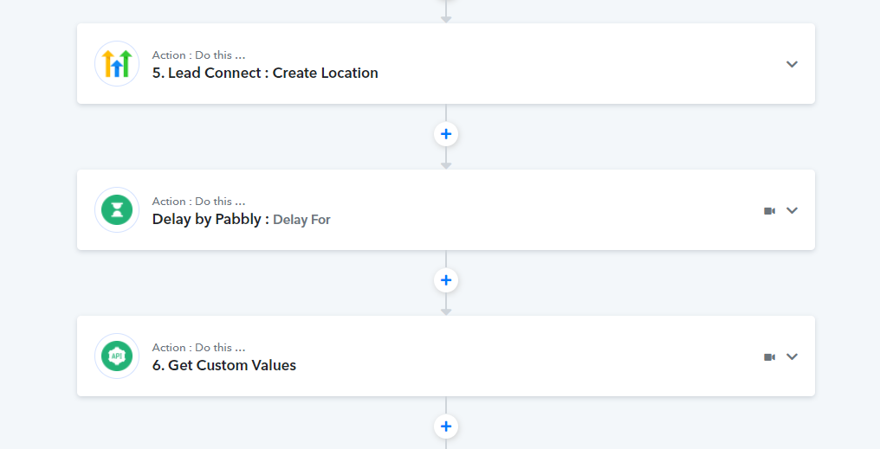Click 'Action : Do this ...' on step 6
Screen dimensions: 880x449
point(198,348)
